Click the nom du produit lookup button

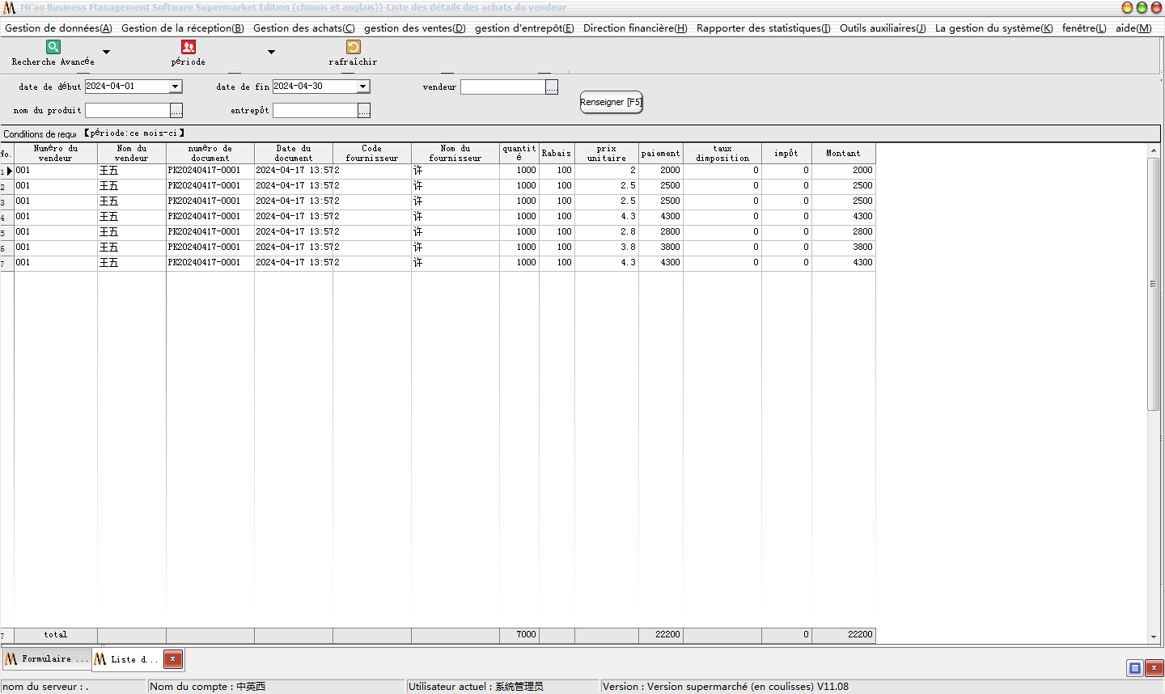[x=176, y=110]
